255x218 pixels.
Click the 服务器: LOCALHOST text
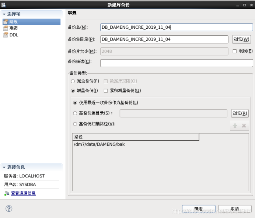24,176
